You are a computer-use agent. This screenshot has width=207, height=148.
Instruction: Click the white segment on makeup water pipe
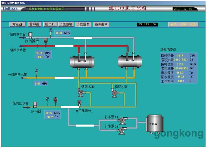click(85, 126)
